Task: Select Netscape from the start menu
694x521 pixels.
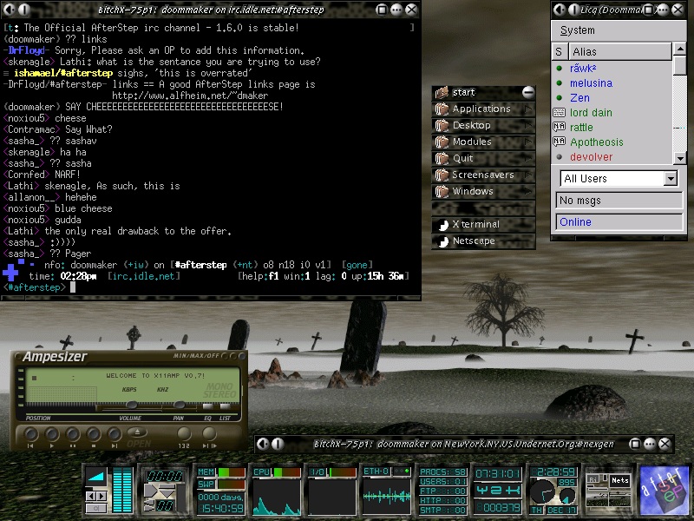Action: point(474,241)
